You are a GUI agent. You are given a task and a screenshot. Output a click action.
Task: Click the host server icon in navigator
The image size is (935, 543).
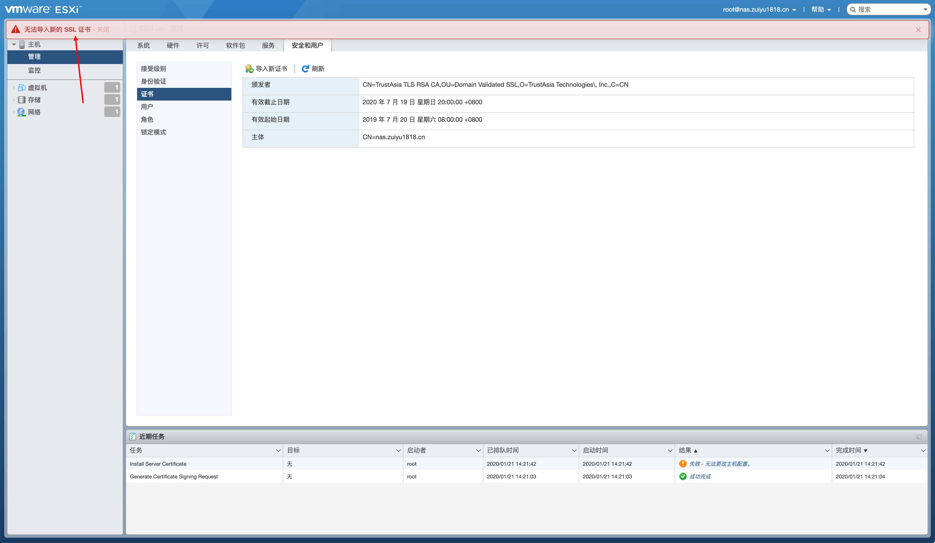click(x=22, y=44)
